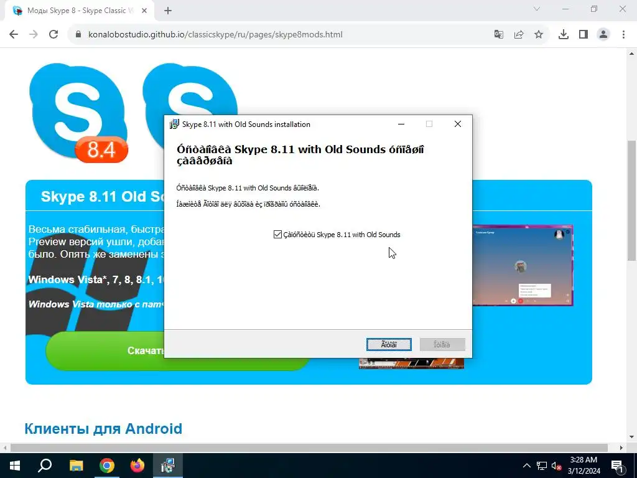
Task: Select the Моды Skype 8 tab
Action: pyautogui.click(x=80, y=11)
